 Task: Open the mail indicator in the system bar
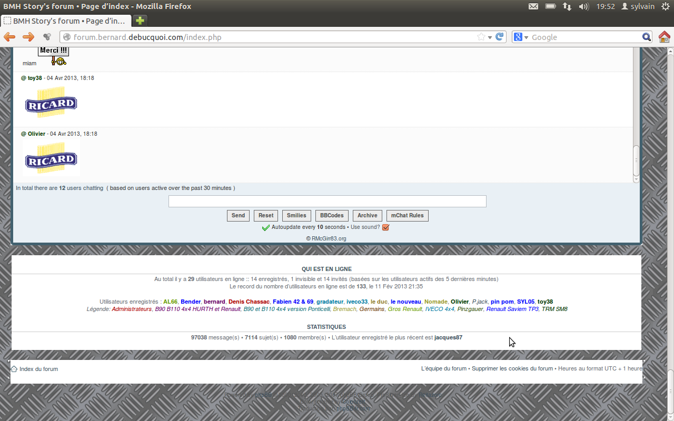pyautogui.click(x=533, y=6)
